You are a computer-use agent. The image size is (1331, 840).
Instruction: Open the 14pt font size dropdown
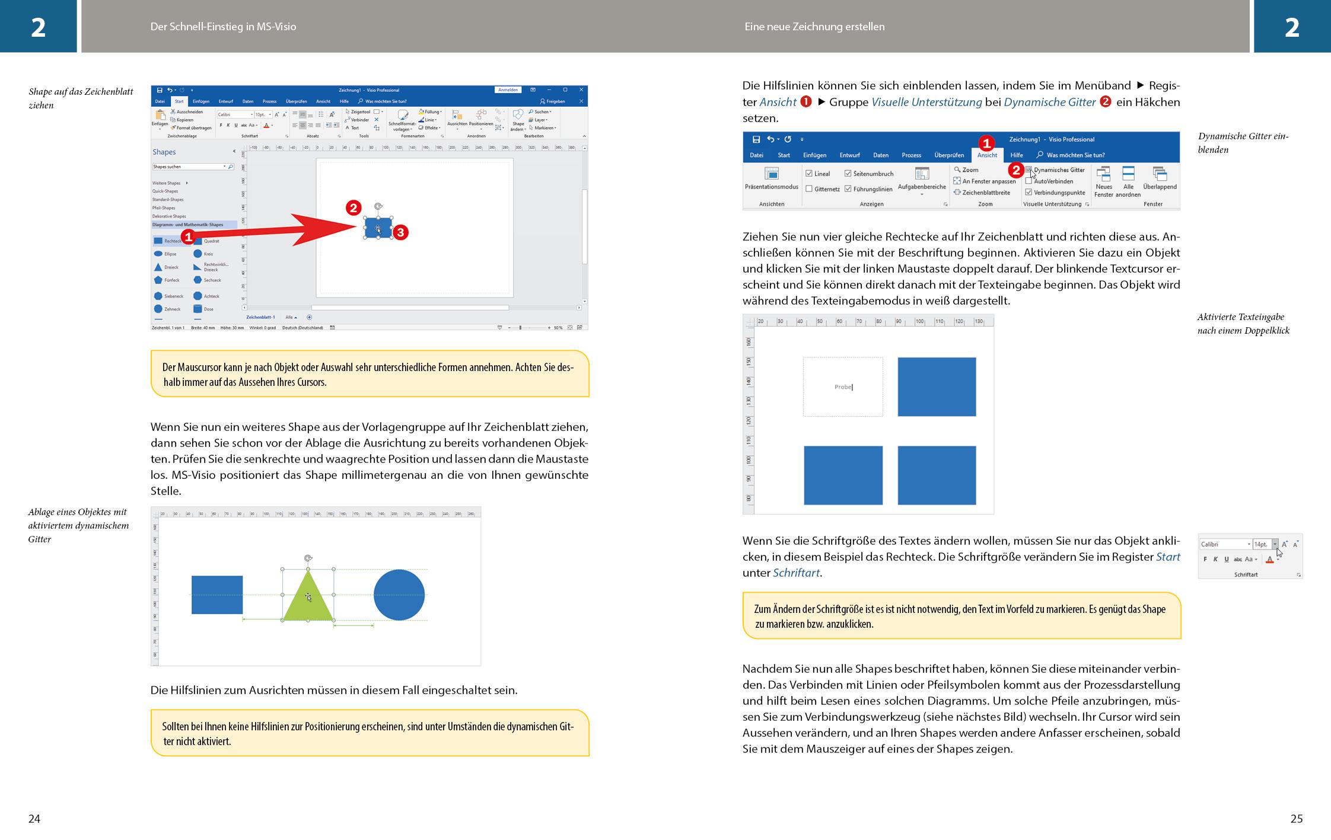point(1275,544)
